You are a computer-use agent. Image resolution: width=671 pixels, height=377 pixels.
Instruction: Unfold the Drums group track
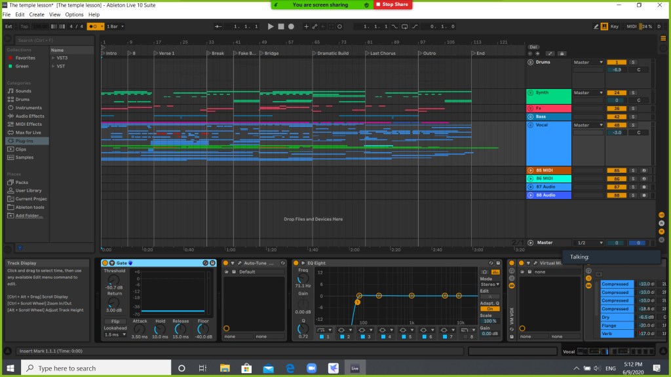point(530,62)
